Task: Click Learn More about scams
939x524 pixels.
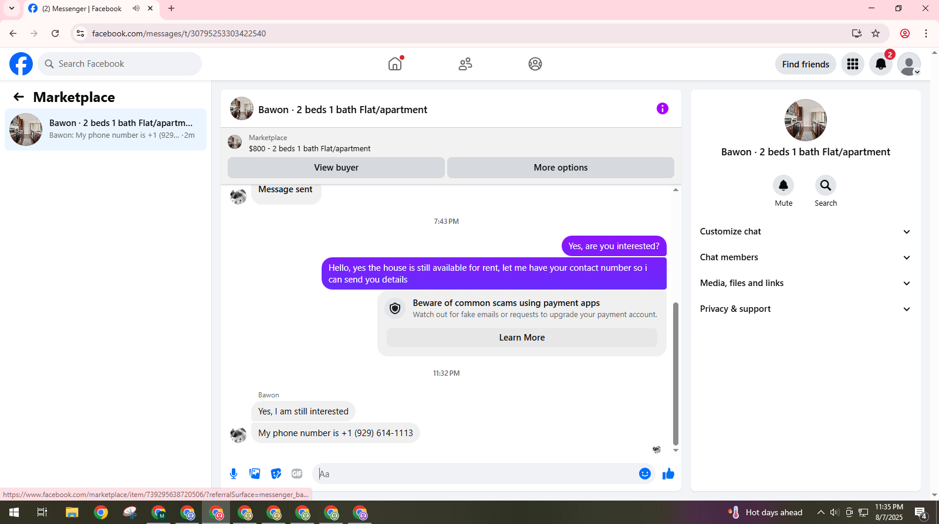Action: tap(522, 338)
